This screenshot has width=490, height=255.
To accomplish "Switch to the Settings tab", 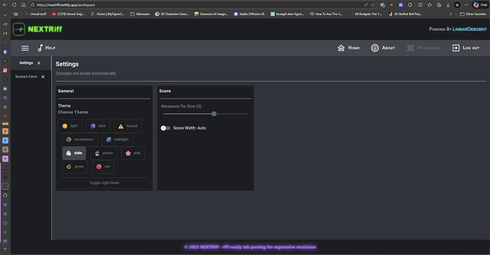I will pyautogui.click(x=26, y=63).
